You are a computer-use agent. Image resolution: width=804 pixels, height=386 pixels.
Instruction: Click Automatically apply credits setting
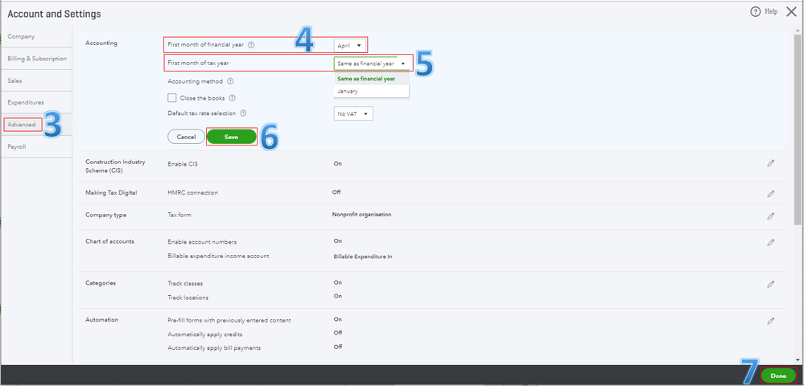pyautogui.click(x=205, y=335)
